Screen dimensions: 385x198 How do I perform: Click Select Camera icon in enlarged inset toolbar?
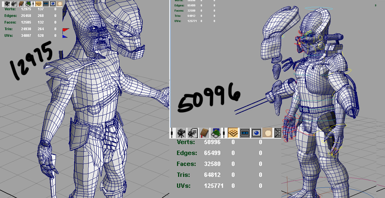pyautogui.click(x=181, y=133)
